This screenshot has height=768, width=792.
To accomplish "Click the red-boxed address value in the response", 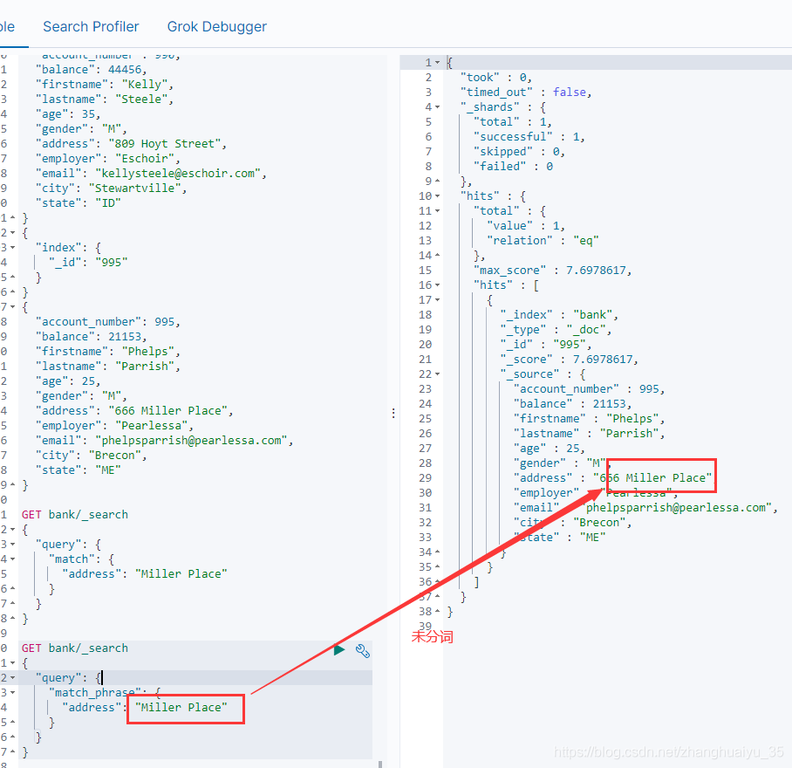I will [x=660, y=477].
